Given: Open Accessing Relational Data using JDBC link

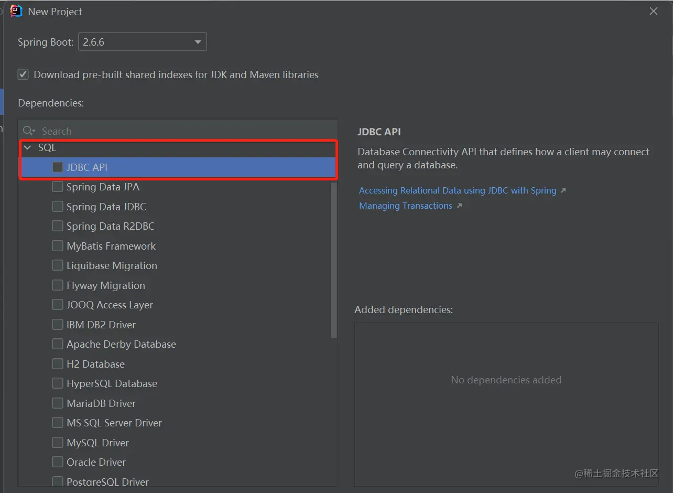Looking at the screenshot, I should pos(458,190).
